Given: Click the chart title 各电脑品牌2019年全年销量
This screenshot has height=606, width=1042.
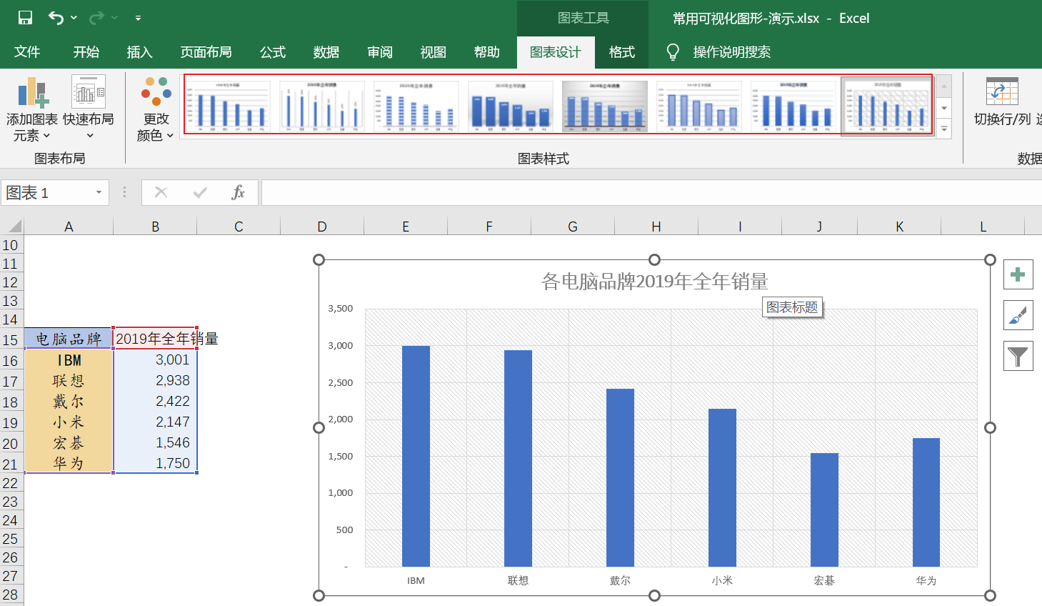Looking at the screenshot, I should (654, 282).
